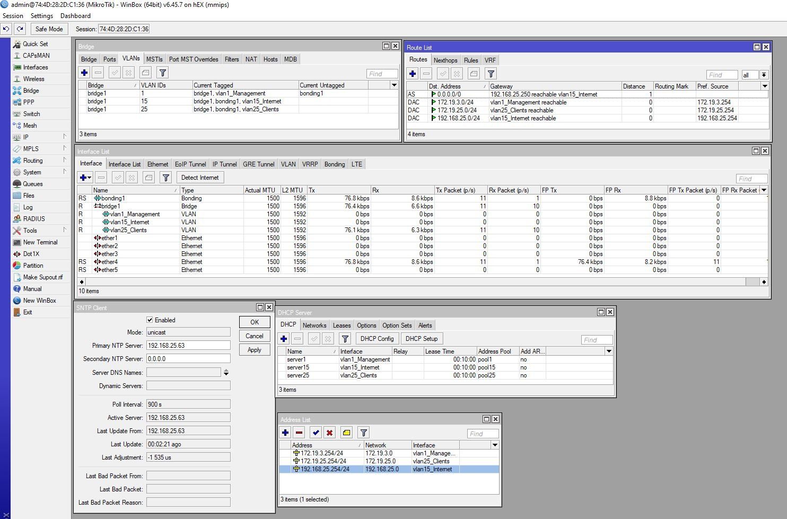Click the DHCP Config button
The width and height of the screenshot is (787, 519).
point(377,339)
